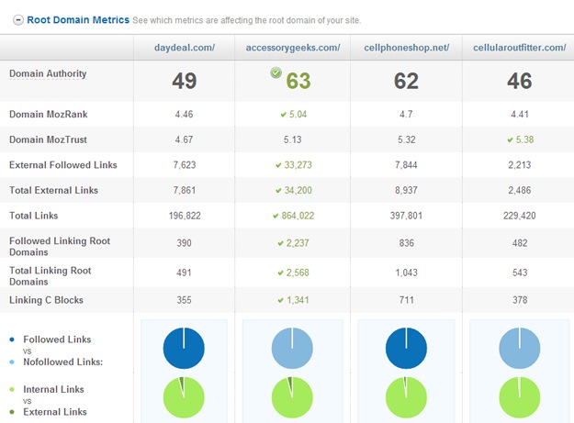Click the dark green External Links legend dot

click(12, 412)
